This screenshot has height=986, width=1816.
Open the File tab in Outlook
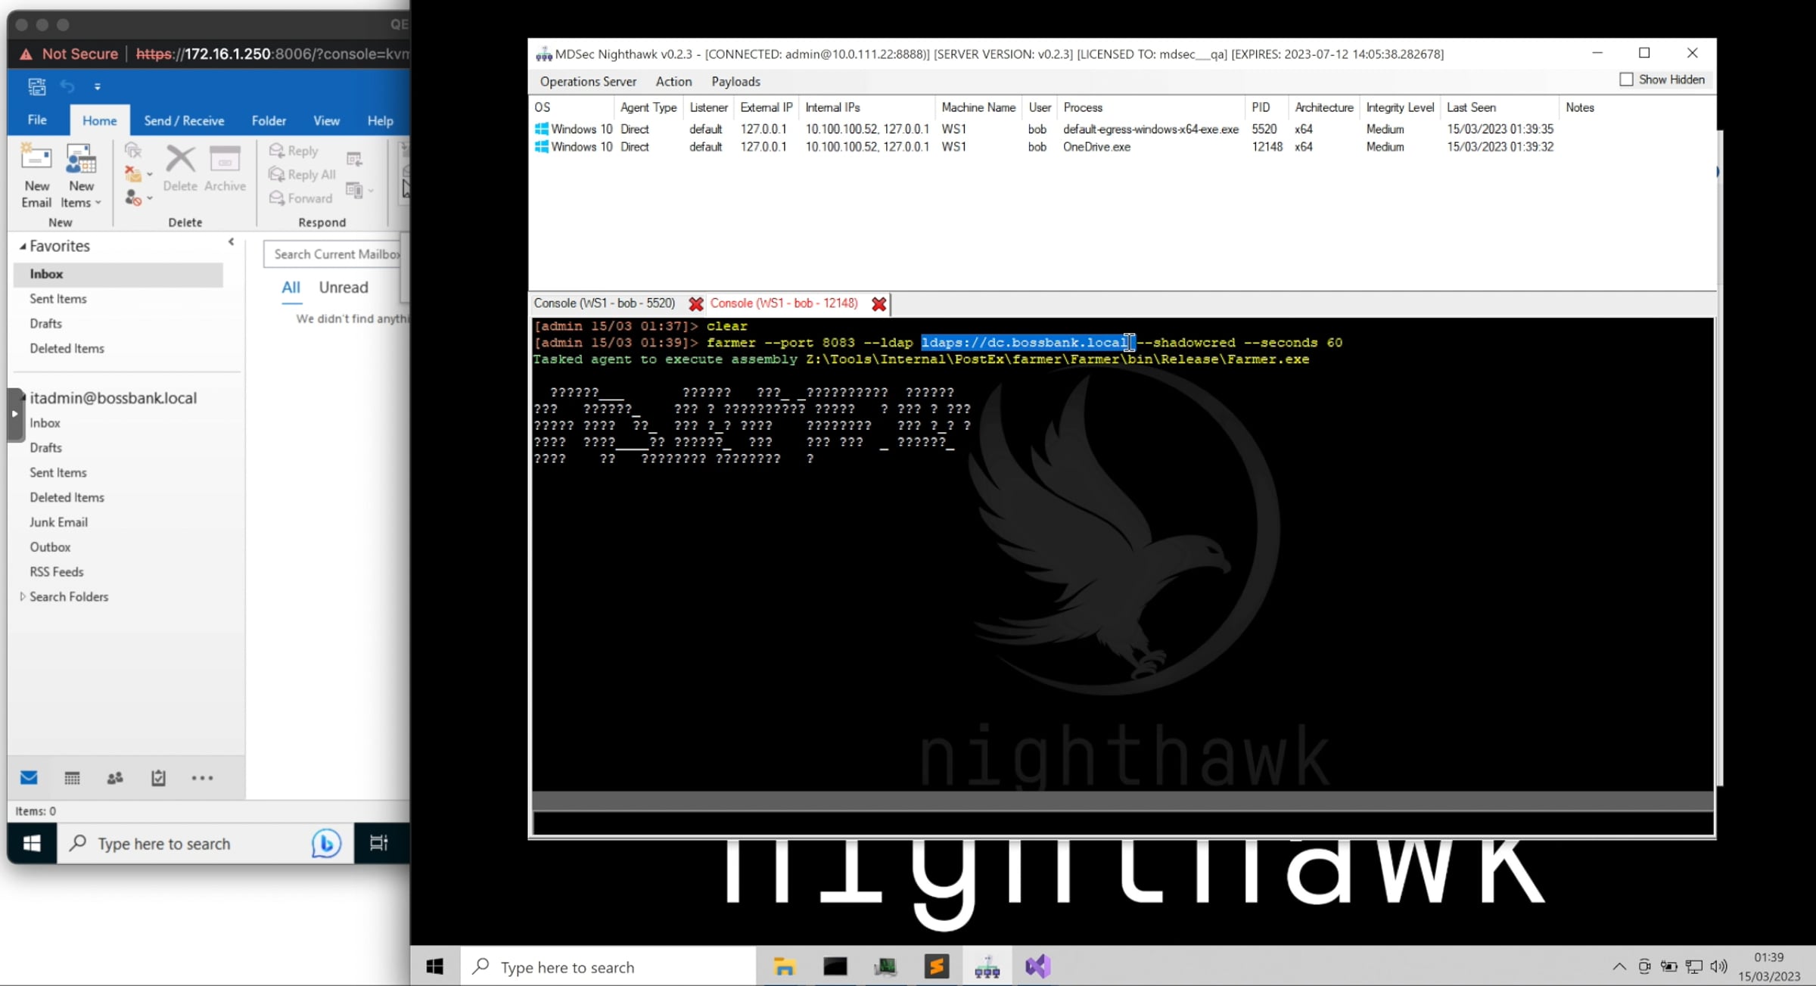[37, 120]
